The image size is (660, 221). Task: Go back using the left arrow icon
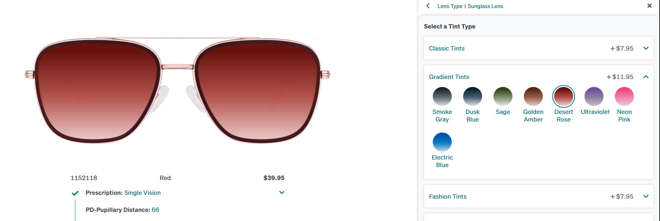[x=428, y=6]
